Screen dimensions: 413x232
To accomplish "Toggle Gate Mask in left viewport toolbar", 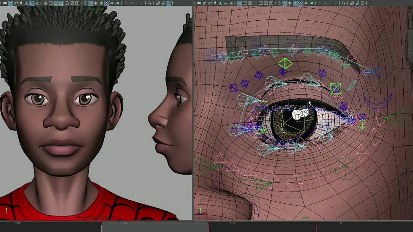I will (x=61, y=3).
